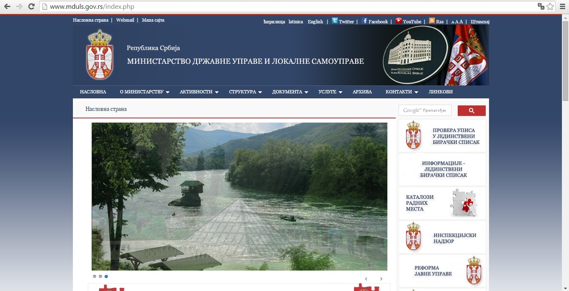The width and height of the screenshot is (569, 291).
Task: Switch language to English
Action: (x=315, y=22)
